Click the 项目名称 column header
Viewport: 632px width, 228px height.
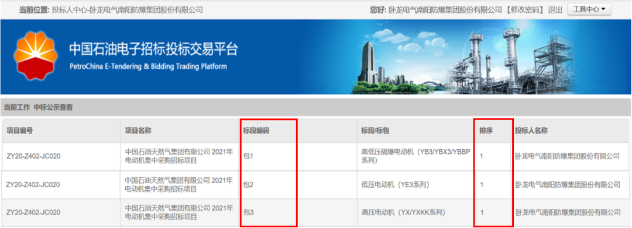click(x=138, y=131)
